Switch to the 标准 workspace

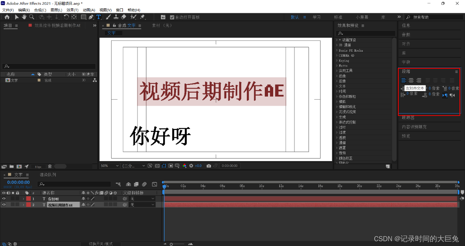pyautogui.click(x=338, y=17)
